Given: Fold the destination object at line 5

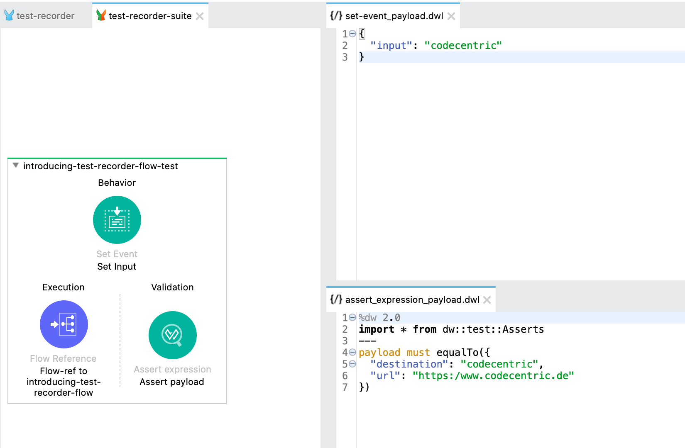Looking at the screenshot, I should coord(352,364).
